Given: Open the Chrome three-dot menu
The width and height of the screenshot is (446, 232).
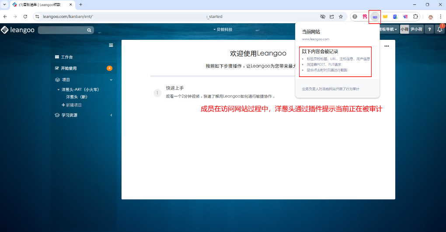Looking at the screenshot, I should click(441, 17).
